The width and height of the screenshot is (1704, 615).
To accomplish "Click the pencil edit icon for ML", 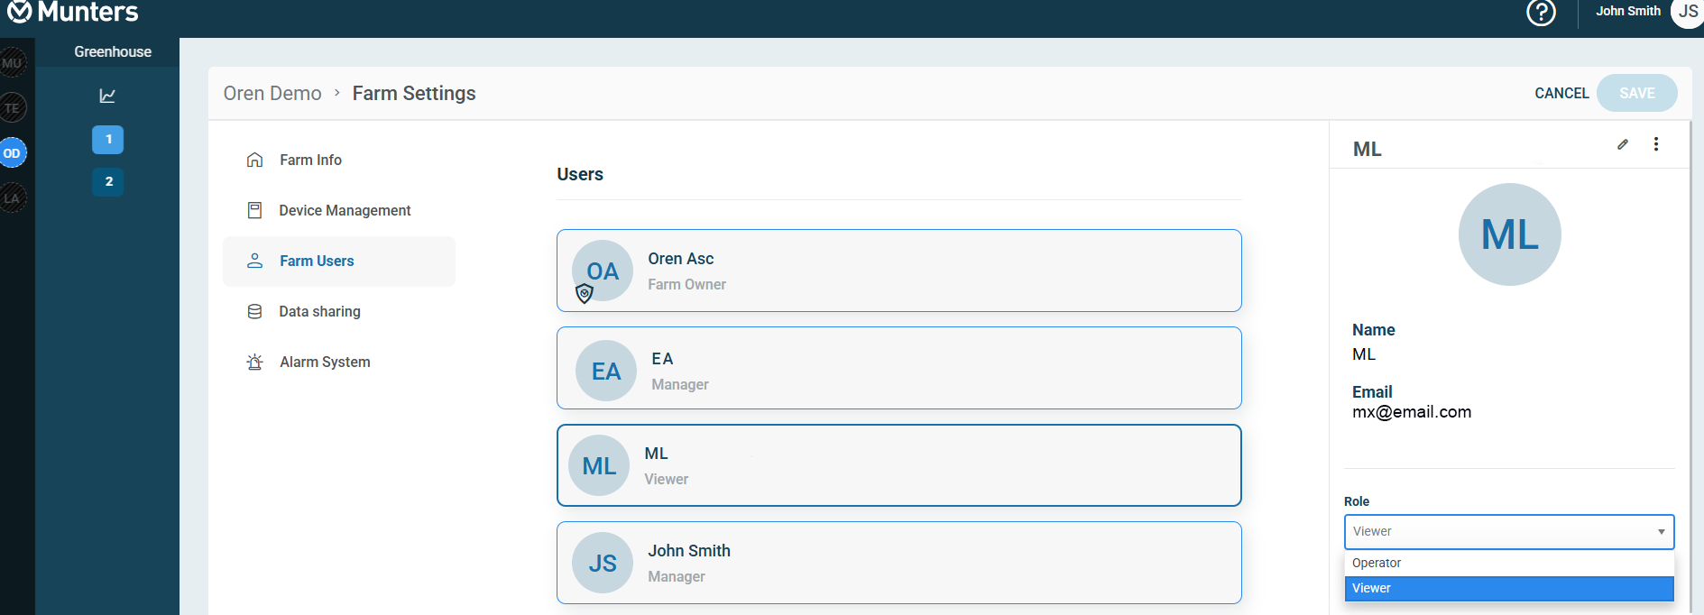I will (1623, 144).
